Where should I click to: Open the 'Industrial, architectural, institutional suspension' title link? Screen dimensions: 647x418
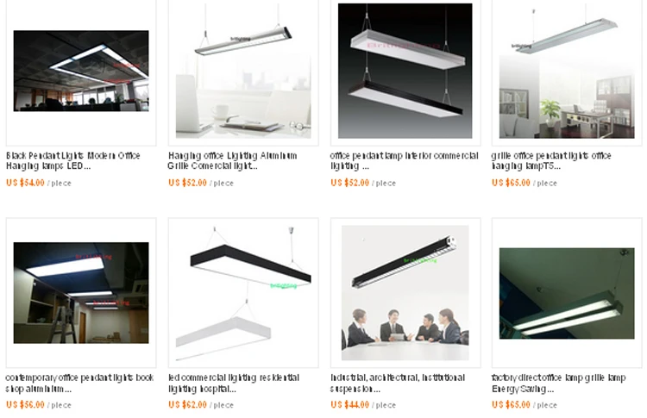pyautogui.click(x=398, y=383)
